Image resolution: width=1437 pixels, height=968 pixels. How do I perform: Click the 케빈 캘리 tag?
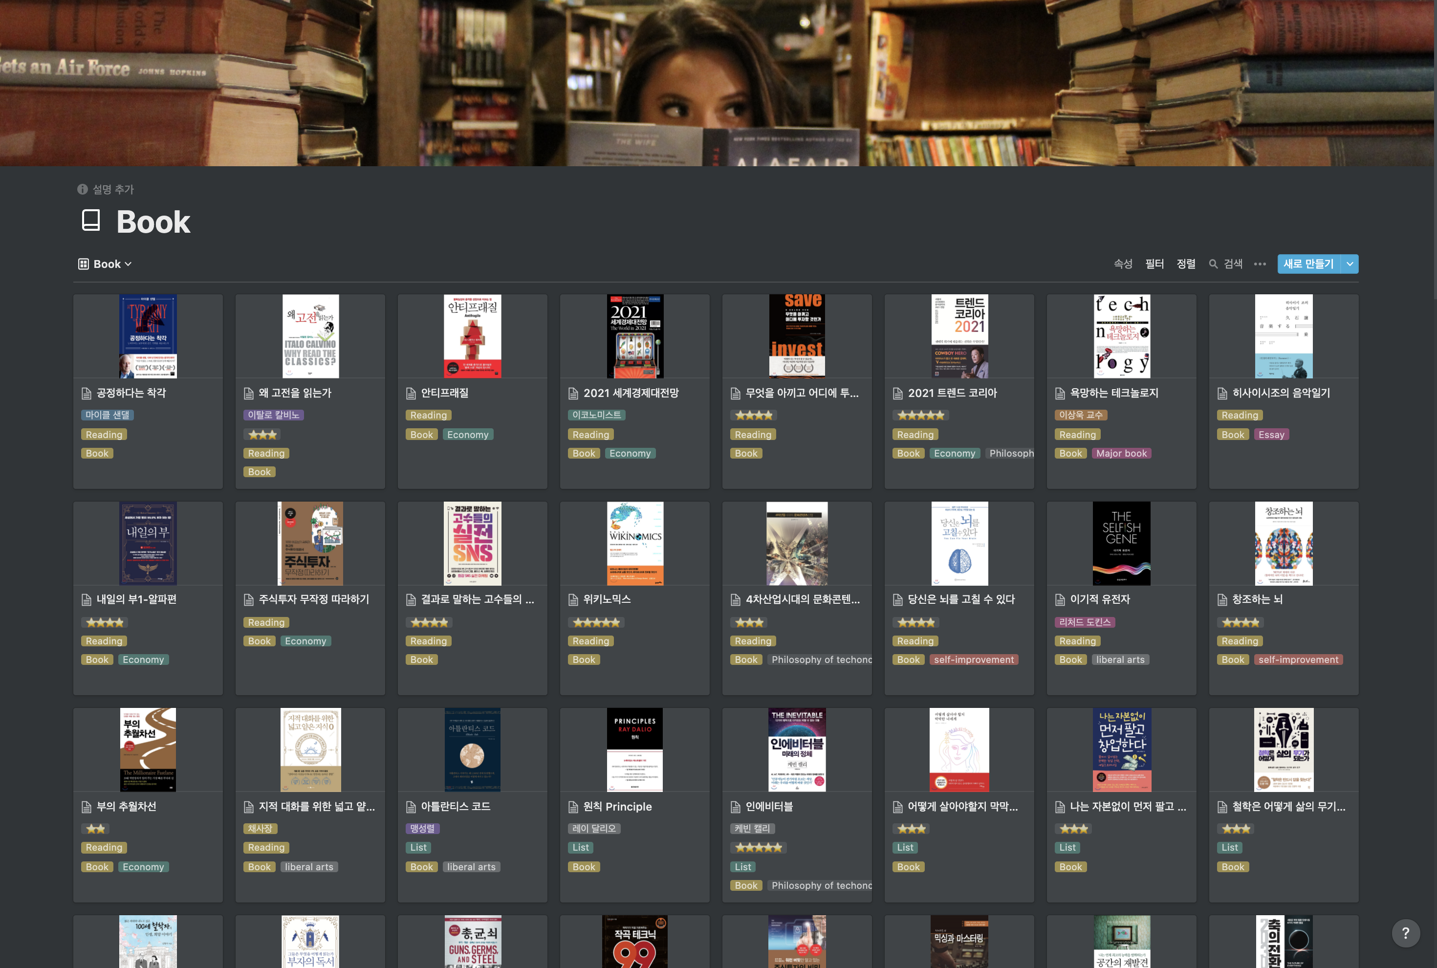click(752, 829)
